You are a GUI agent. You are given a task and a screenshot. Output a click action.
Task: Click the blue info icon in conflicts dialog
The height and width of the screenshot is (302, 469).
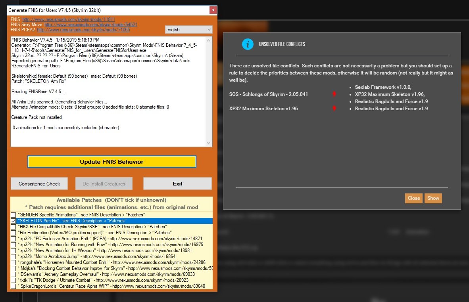click(247, 44)
